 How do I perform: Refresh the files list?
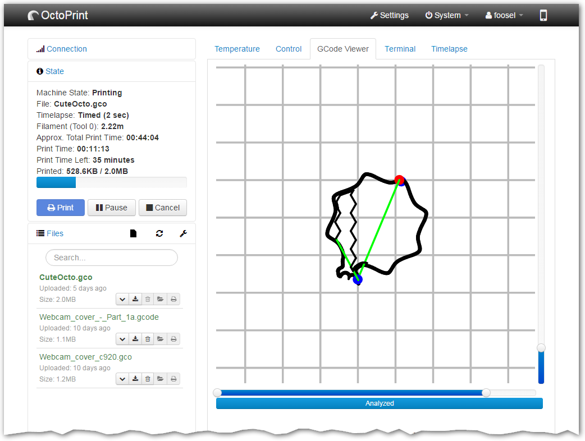pos(159,233)
